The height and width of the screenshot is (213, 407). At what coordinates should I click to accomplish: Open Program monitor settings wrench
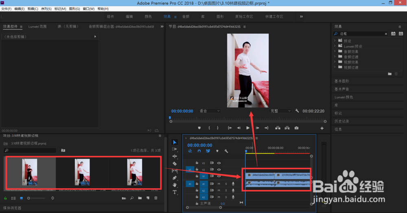[x=297, y=111]
